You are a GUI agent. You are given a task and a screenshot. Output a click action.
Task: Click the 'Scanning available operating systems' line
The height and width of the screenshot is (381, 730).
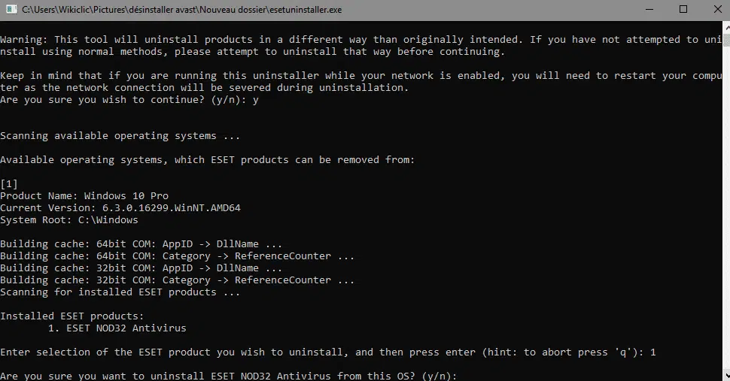click(120, 136)
